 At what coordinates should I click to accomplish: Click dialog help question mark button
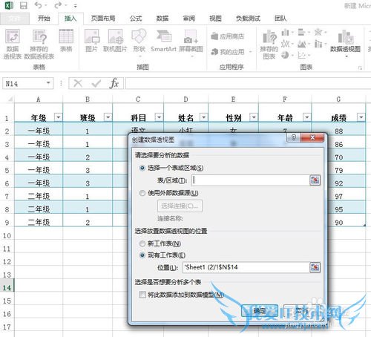(293, 137)
